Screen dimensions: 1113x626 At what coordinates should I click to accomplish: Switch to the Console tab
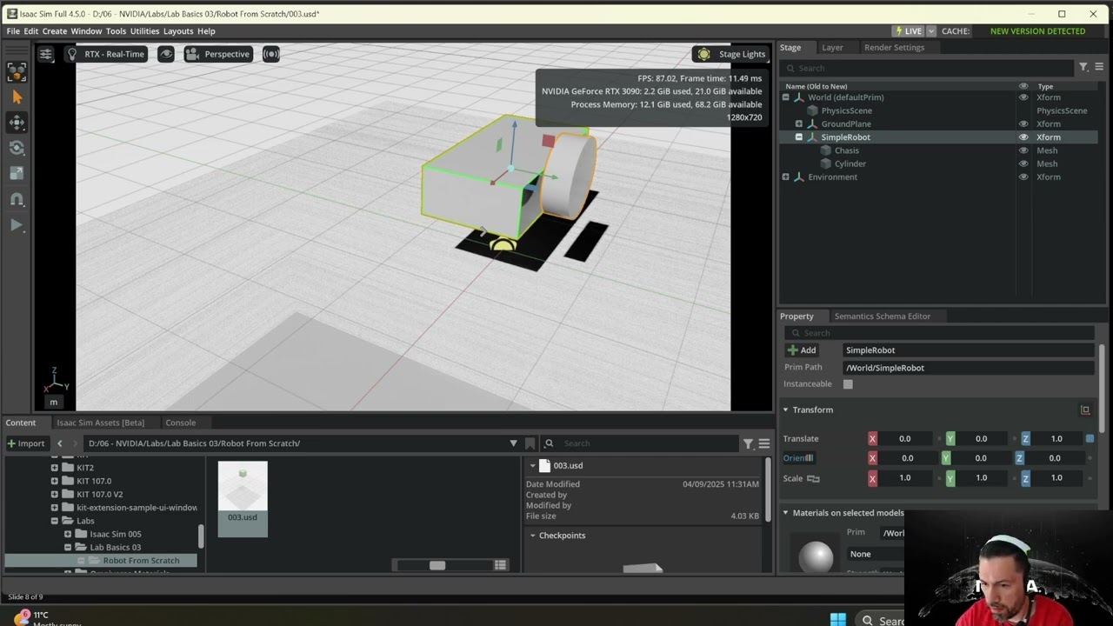180,423
